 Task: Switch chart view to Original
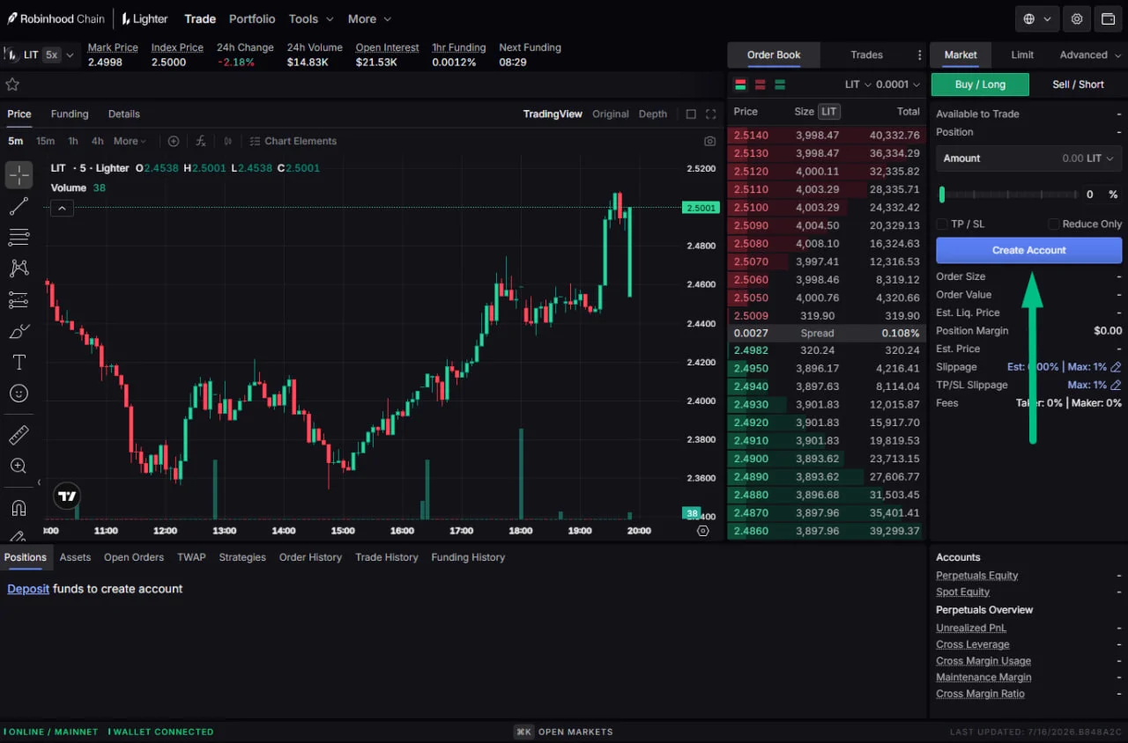point(611,114)
